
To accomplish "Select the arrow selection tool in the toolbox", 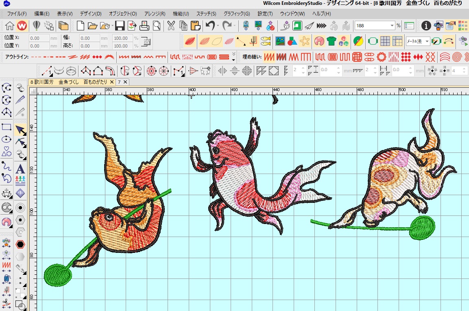I will click(x=20, y=130).
